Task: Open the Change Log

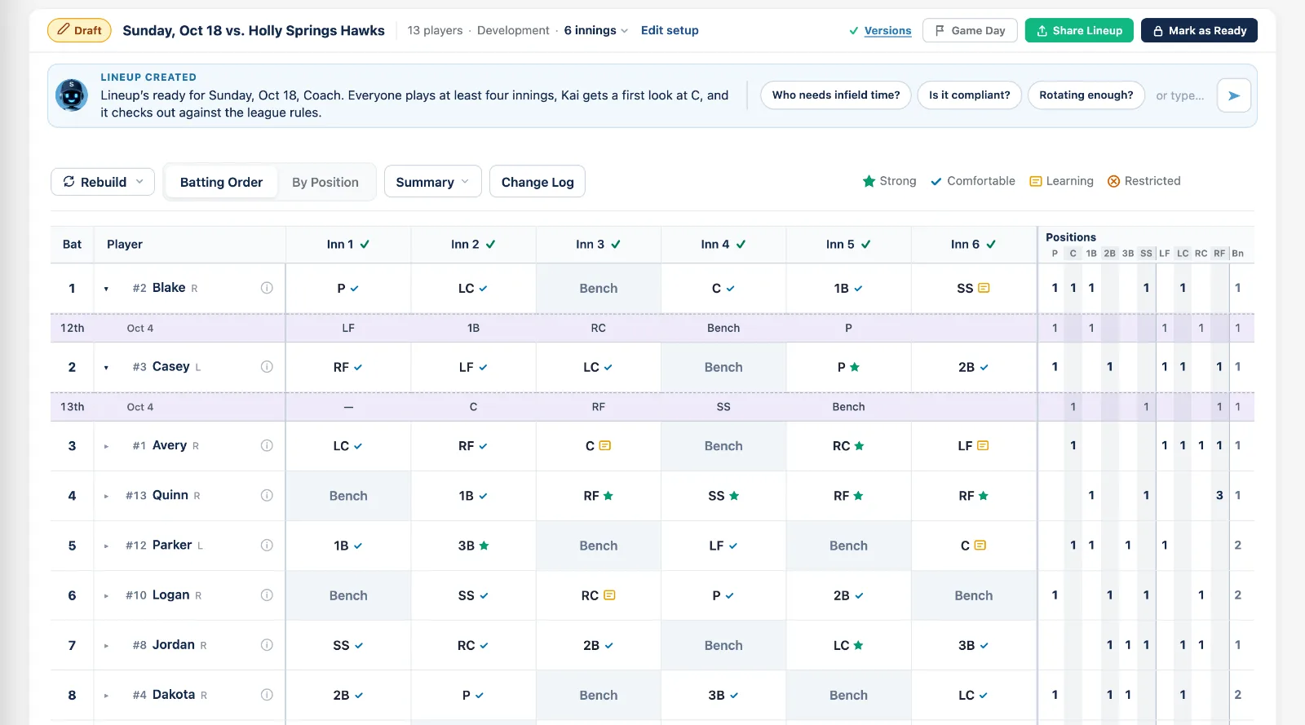Action: point(537,182)
